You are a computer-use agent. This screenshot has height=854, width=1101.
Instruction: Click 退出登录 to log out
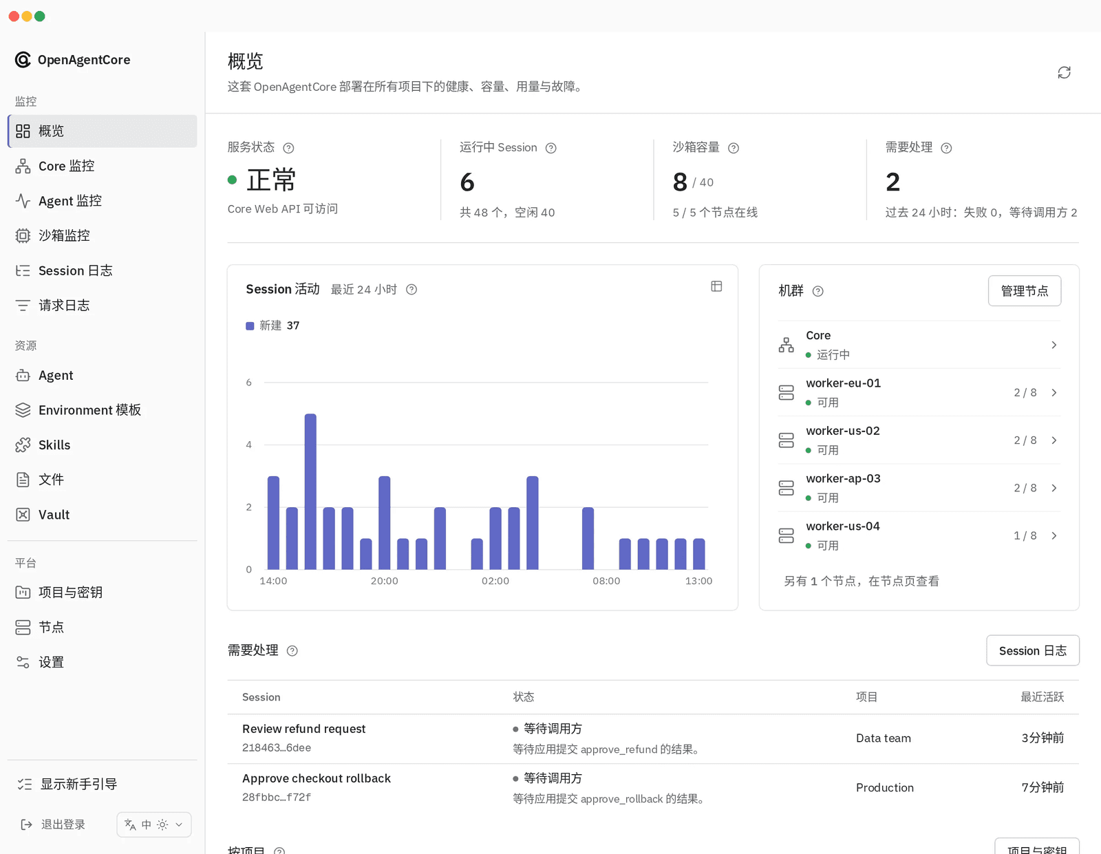[54, 824]
